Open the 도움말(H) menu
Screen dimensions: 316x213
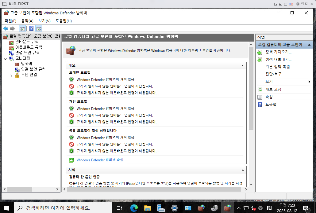pyautogui.click(x=64, y=21)
